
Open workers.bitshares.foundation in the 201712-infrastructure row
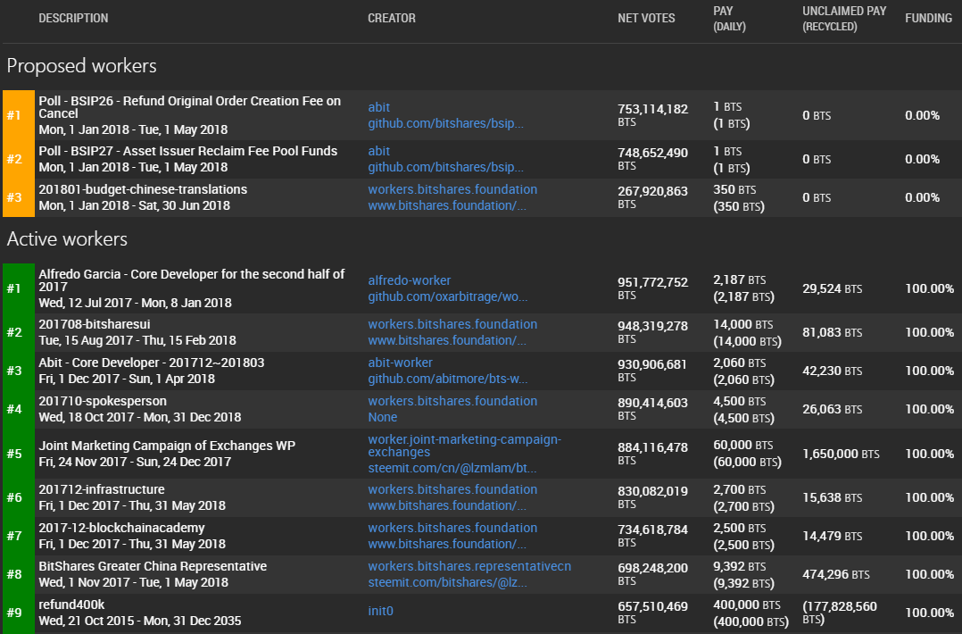tap(452, 489)
